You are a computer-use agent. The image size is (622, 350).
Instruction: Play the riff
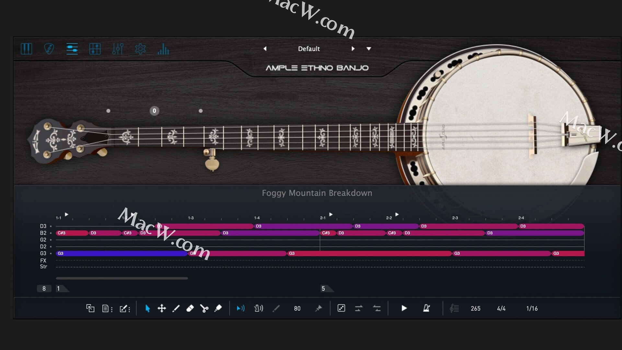[x=404, y=308]
